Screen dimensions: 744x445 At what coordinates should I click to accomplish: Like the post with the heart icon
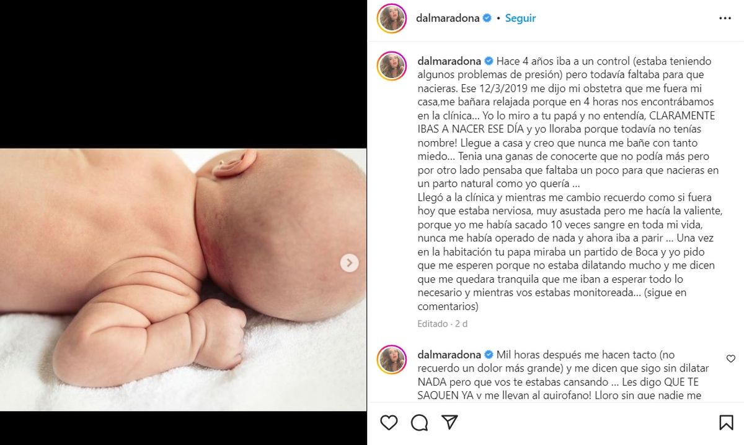tap(389, 423)
